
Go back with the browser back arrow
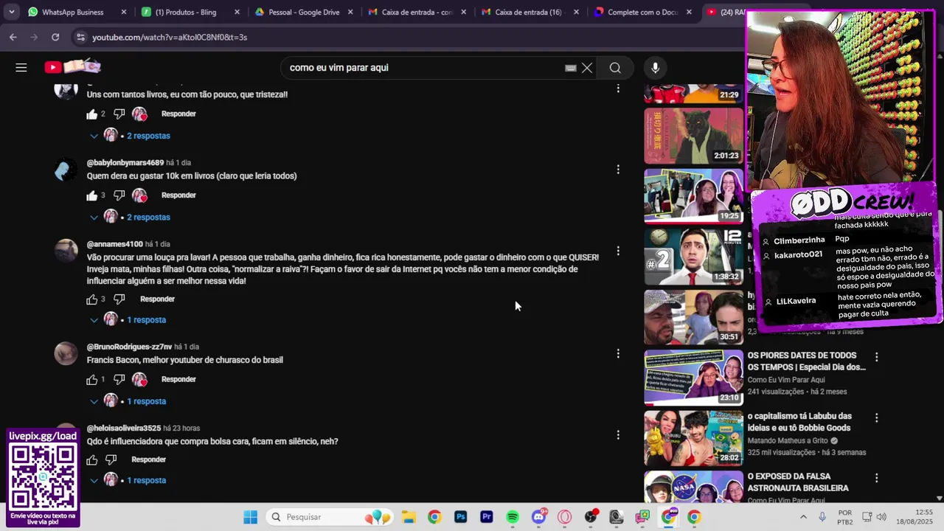point(13,37)
